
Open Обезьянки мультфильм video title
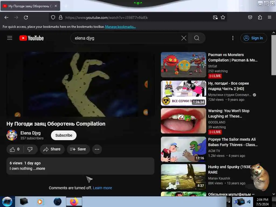(231, 194)
